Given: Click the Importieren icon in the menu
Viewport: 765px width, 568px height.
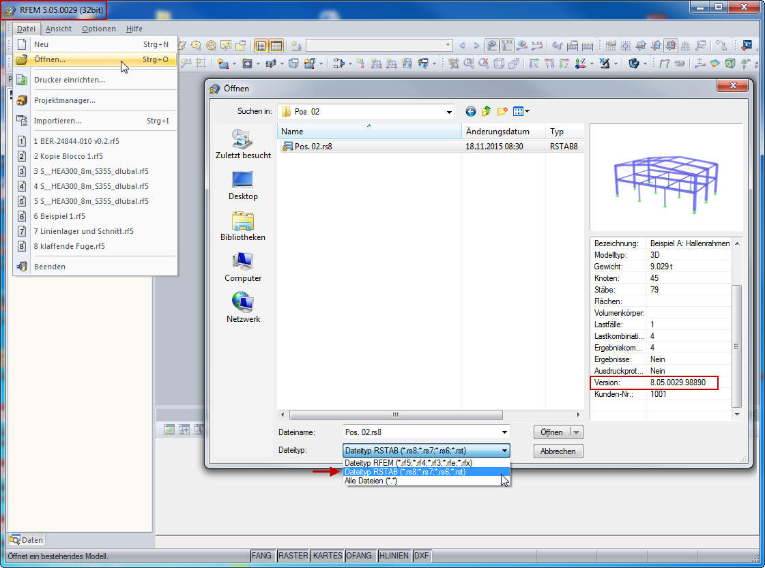Looking at the screenshot, I should (x=21, y=121).
